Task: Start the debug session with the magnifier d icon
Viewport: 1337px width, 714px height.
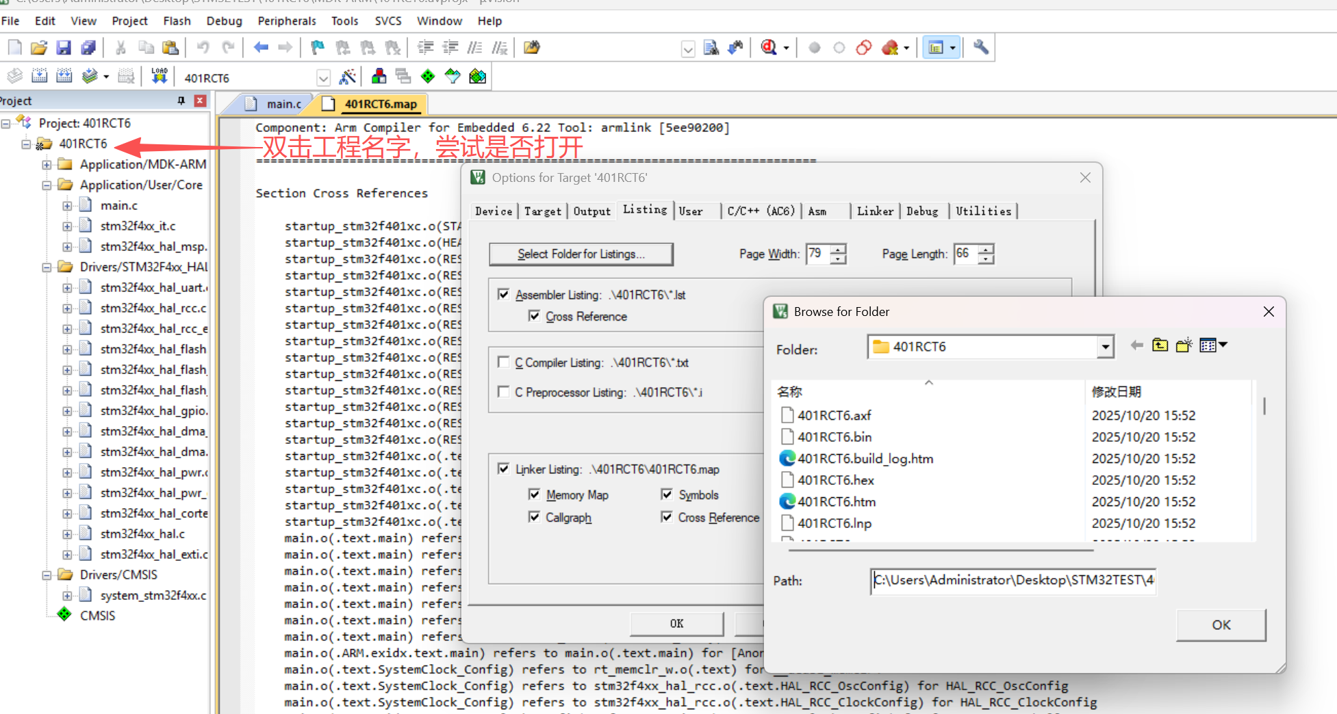Action: click(x=769, y=47)
